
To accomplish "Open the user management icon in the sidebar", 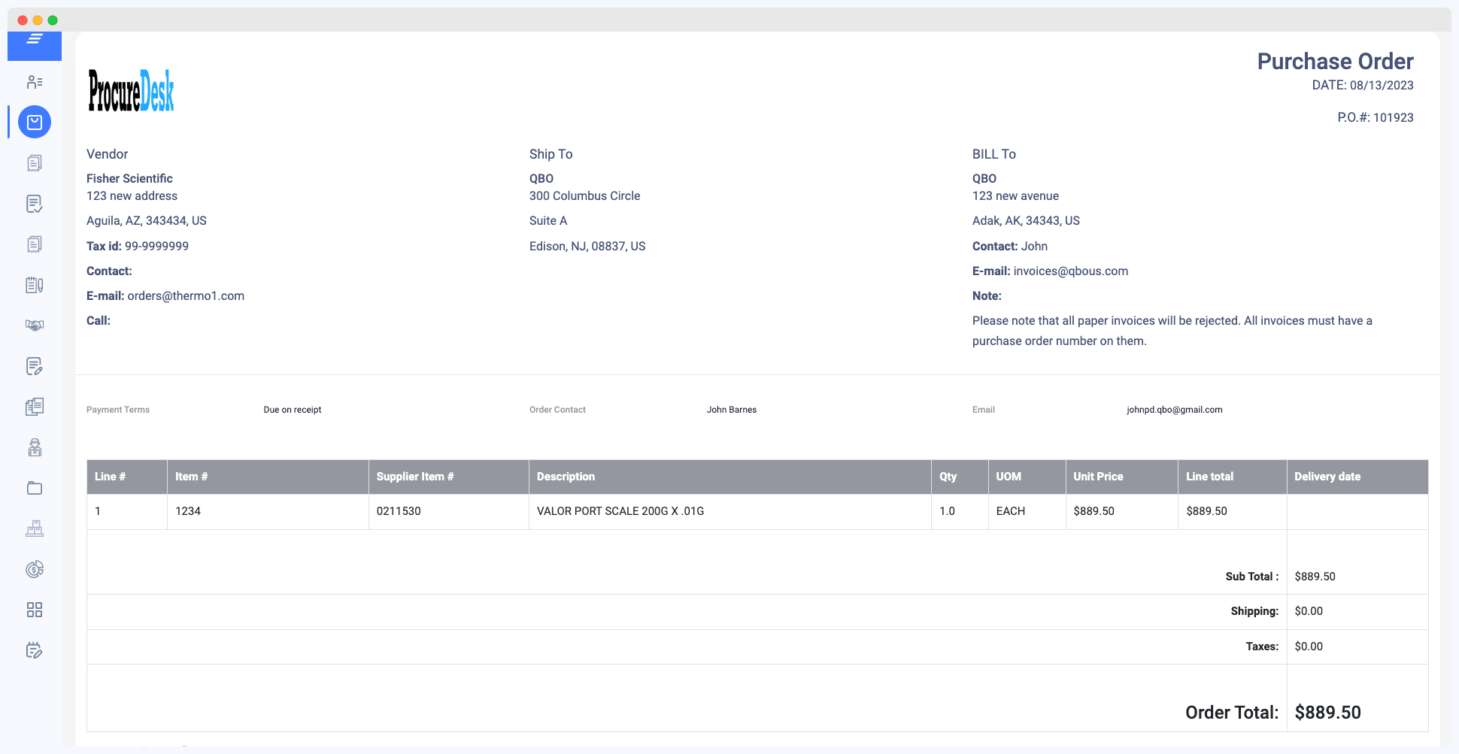I will [x=35, y=82].
